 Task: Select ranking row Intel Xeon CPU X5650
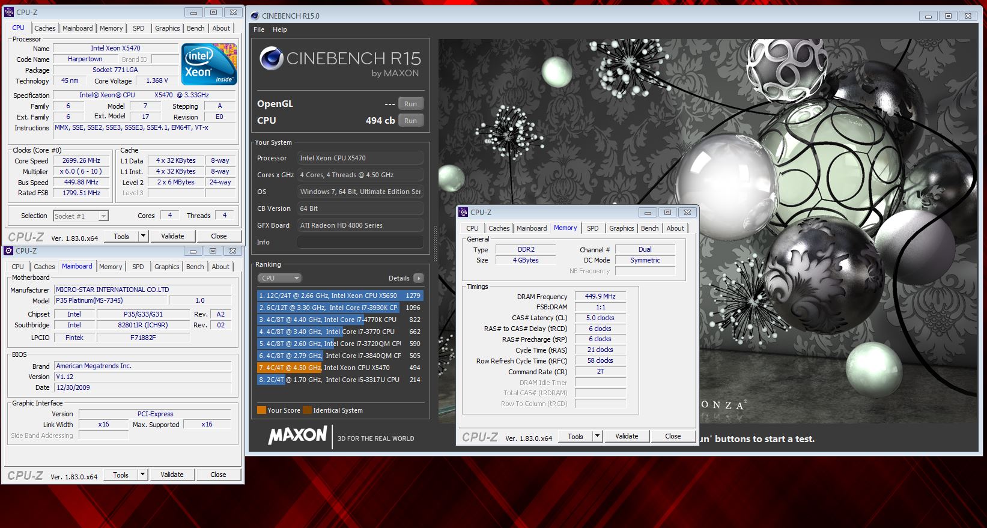click(340, 296)
